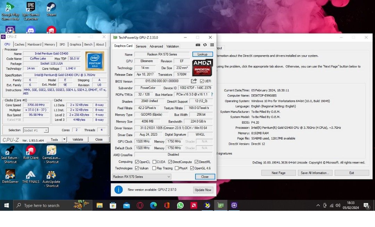Toggle OpenGL 4.6 checkbox
The width and height of the screenshot is (375, 227).
click(x=192, y=168)
